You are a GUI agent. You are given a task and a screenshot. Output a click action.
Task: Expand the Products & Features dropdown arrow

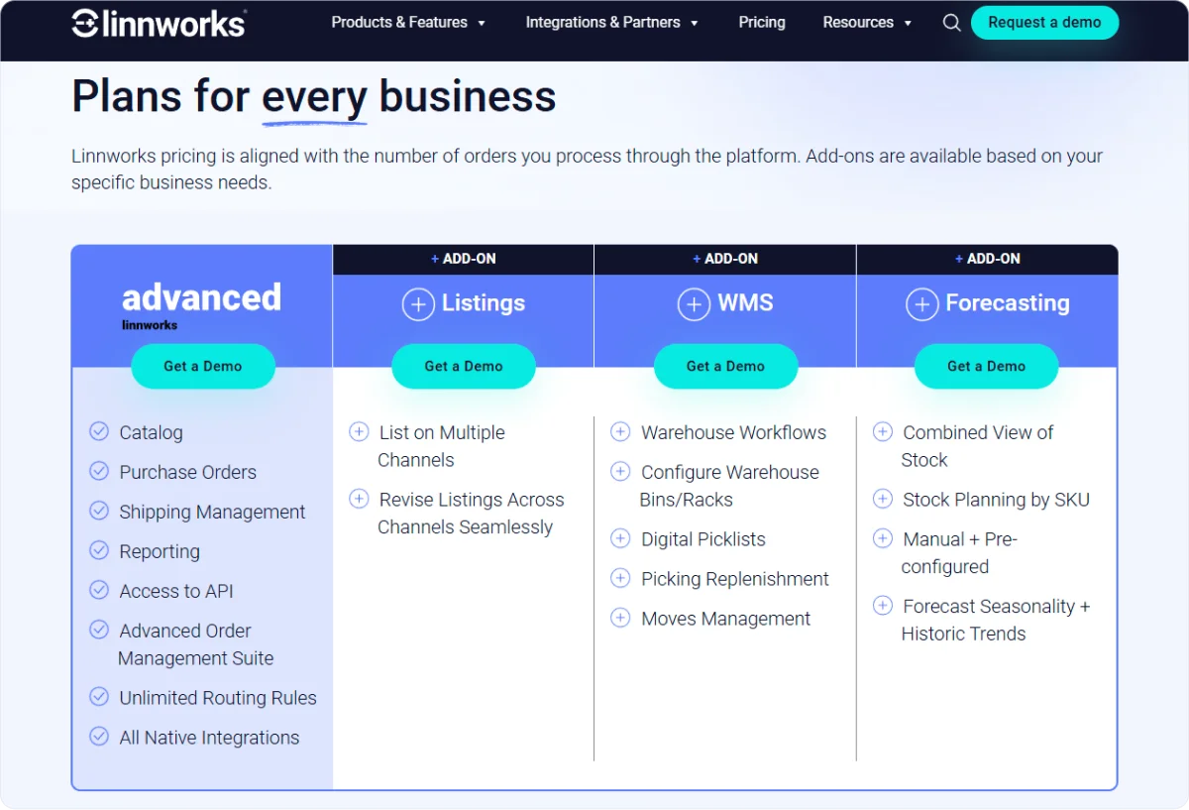[482, 23]
